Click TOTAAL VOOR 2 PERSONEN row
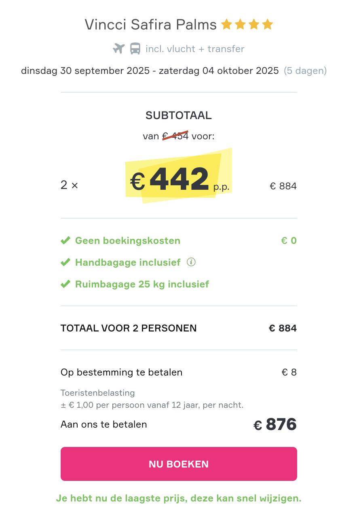 coord(129,328)
